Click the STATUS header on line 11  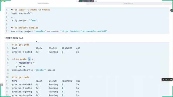click(53, 81)
